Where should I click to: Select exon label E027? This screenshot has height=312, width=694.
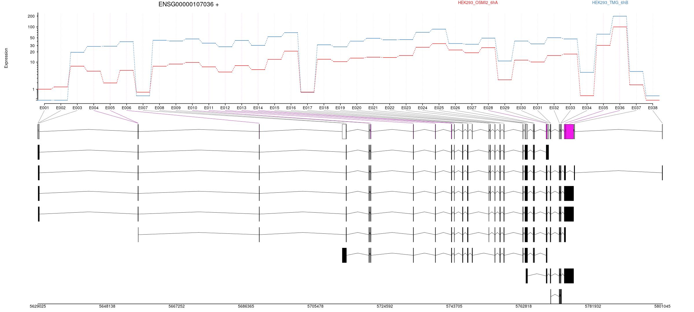pyautogui.click(x=472, y=108)
